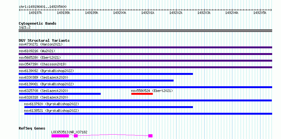Select the blue bar under nsv6330389
The height and width of the screenshot is (139, 281).
96,81
